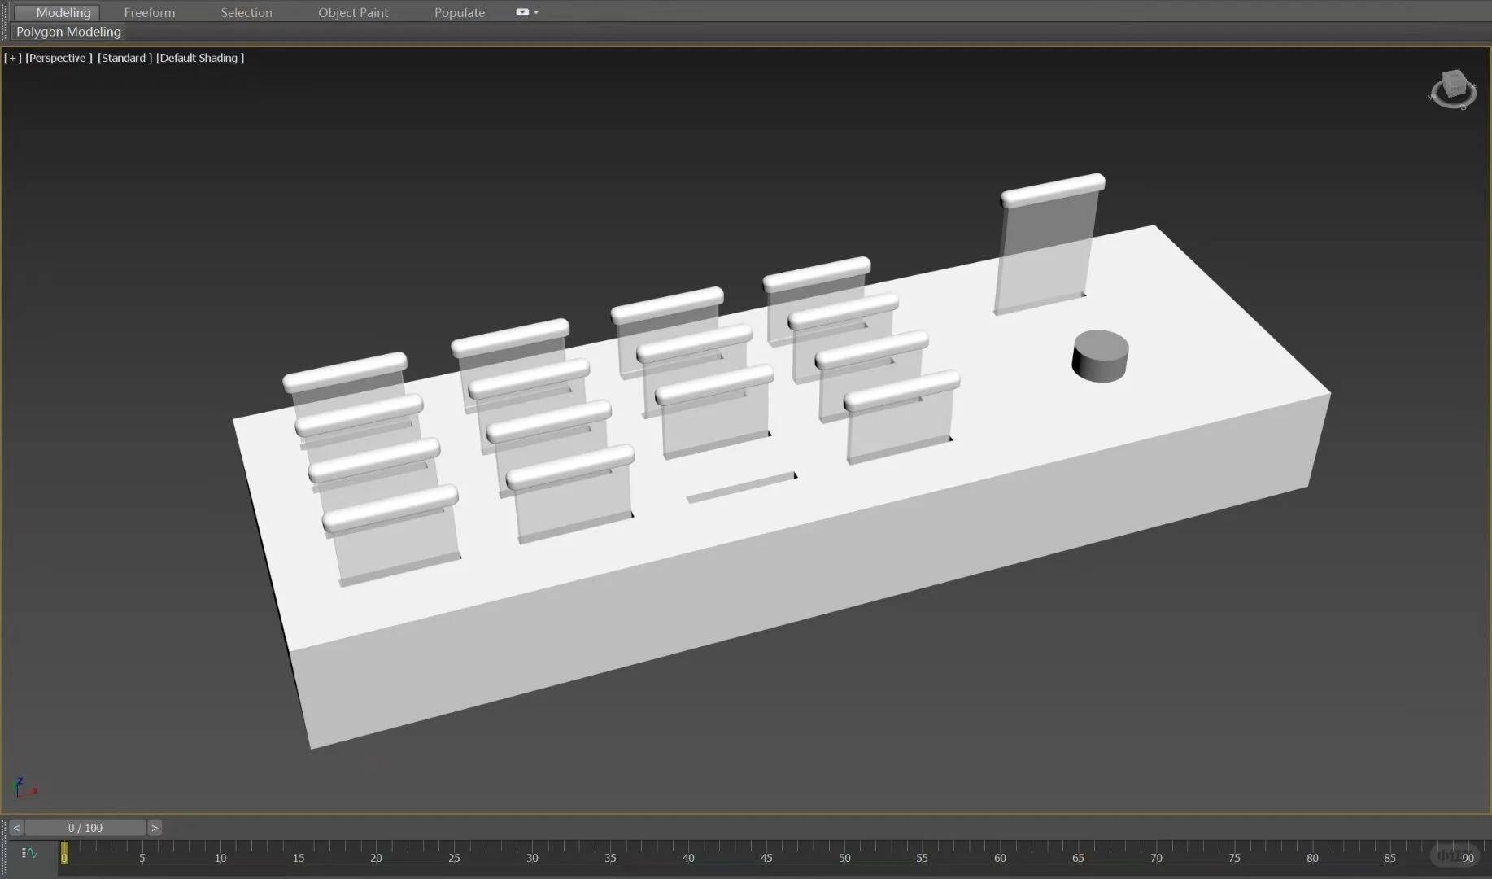
Task: Open the ribbon display options dropdown
Action: tap(527, 12)
